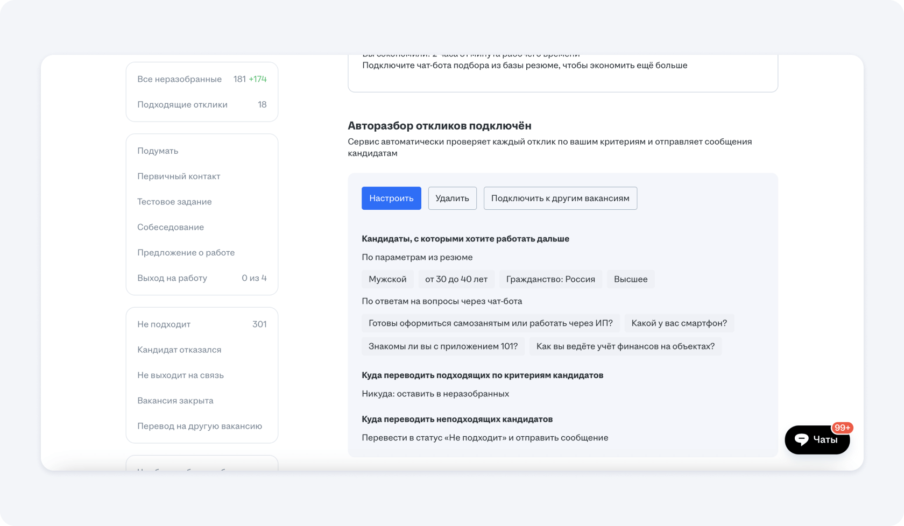Open Предложение о работе stage
This screenshot has width=904, height=526.
coord(186,252)
